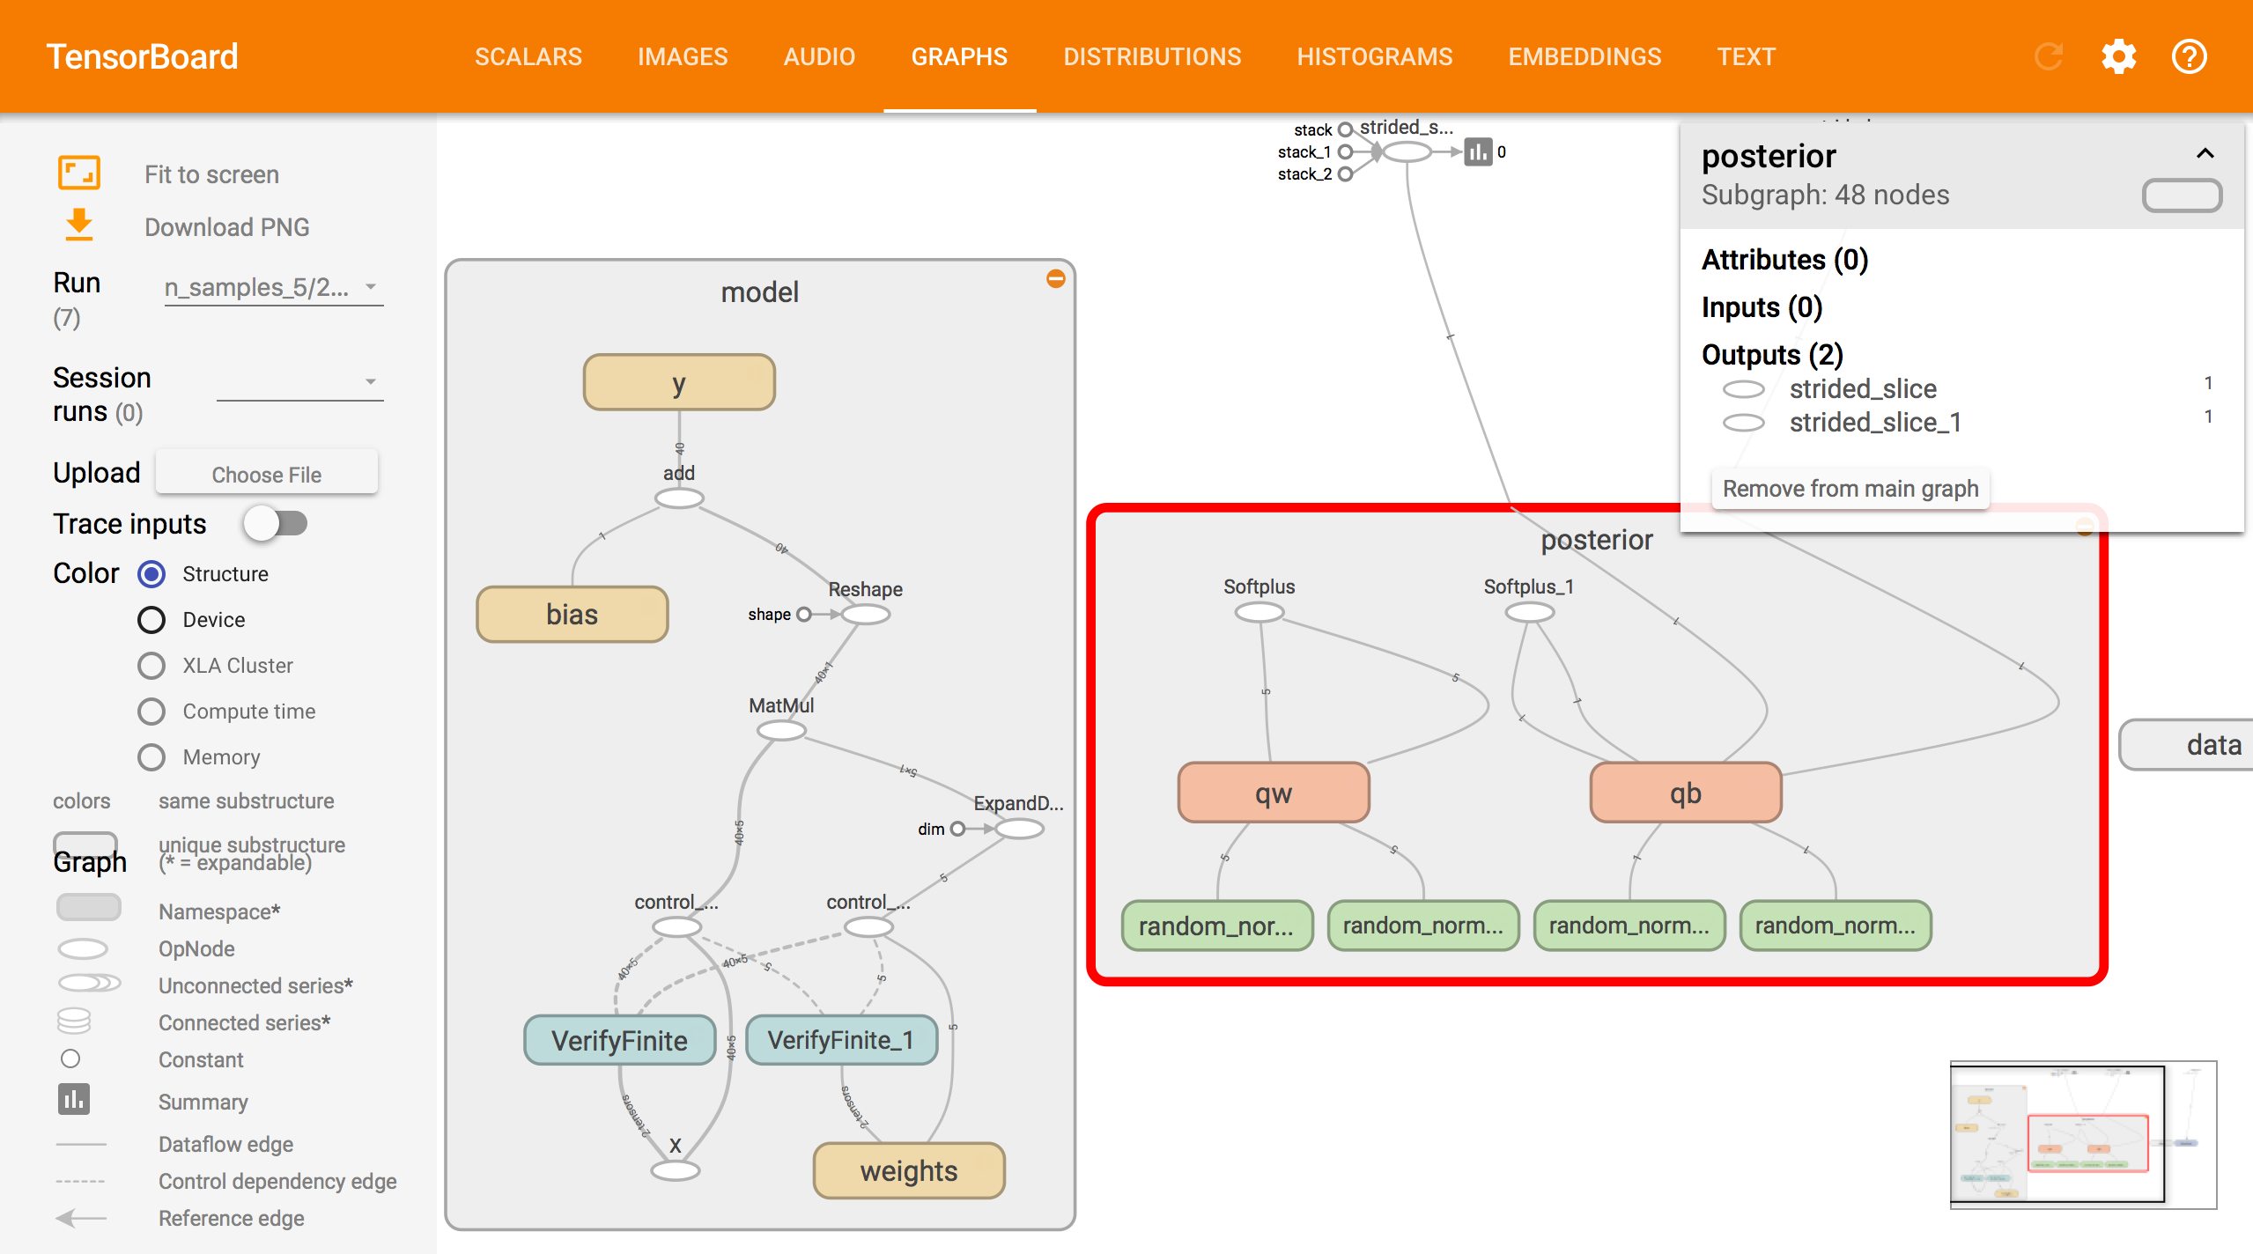The image size is (2253, 1254).
Task: Open the Session runs dropdown
Action: coord(299,381)
